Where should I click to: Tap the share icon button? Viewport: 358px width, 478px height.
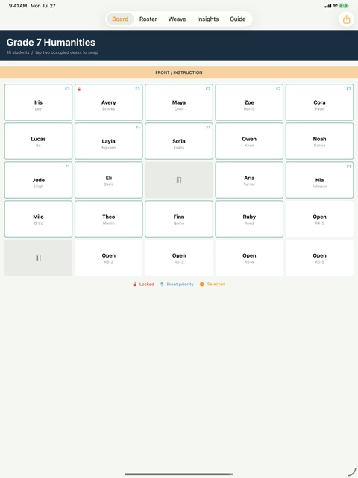[346, 19]
